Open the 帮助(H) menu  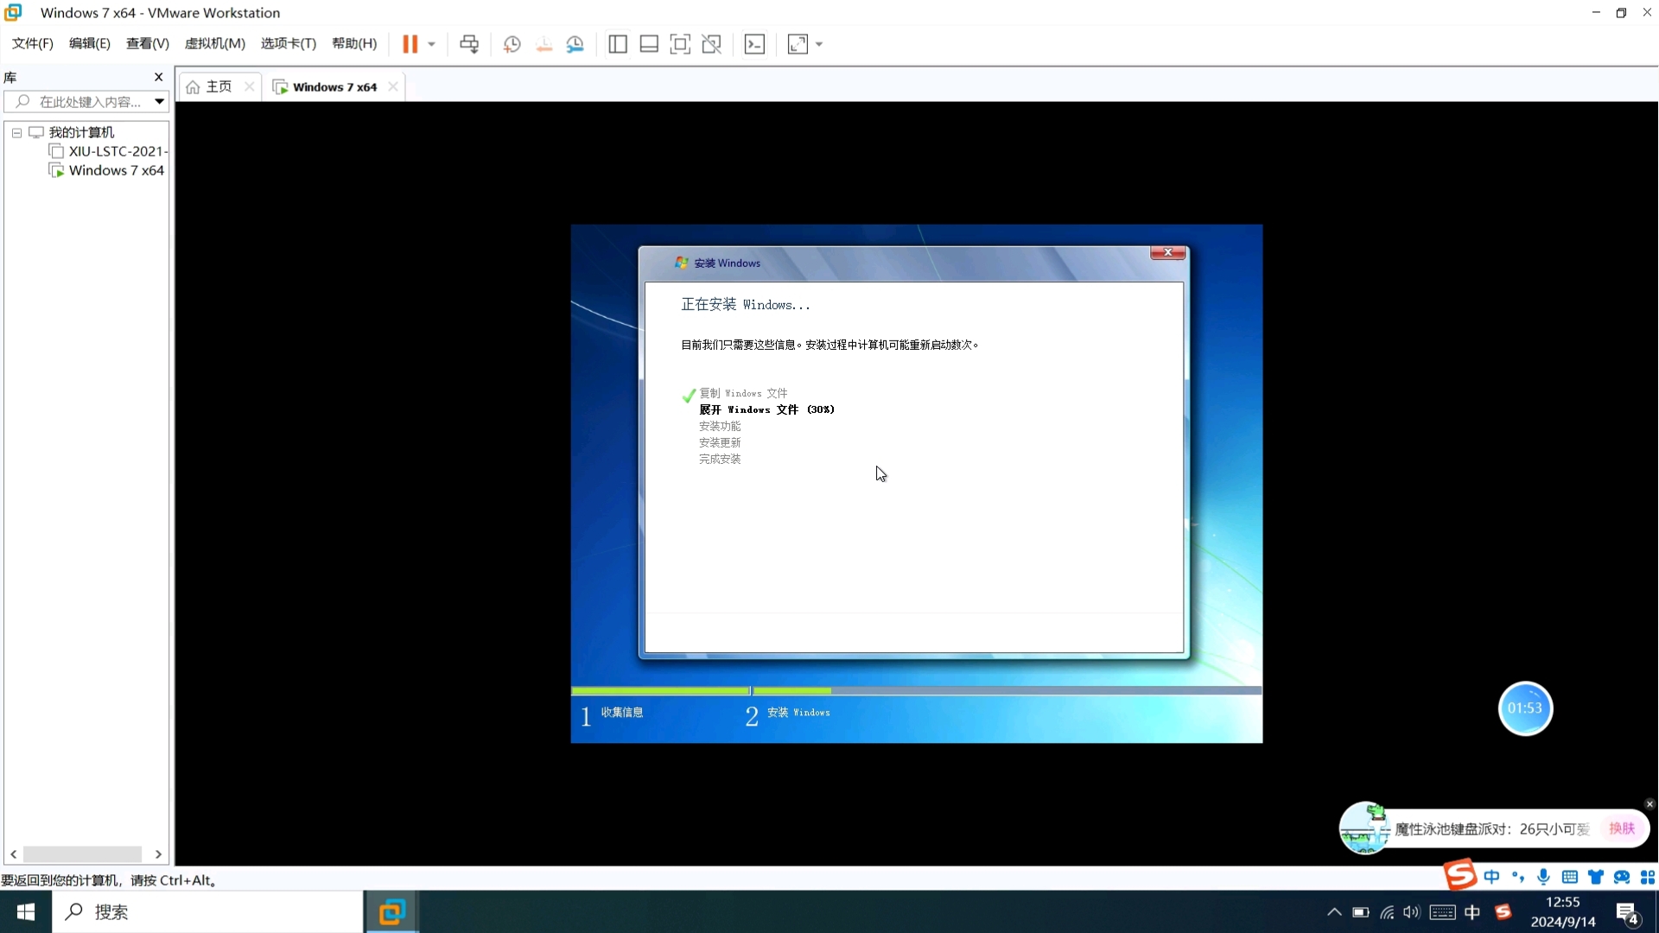354,43
